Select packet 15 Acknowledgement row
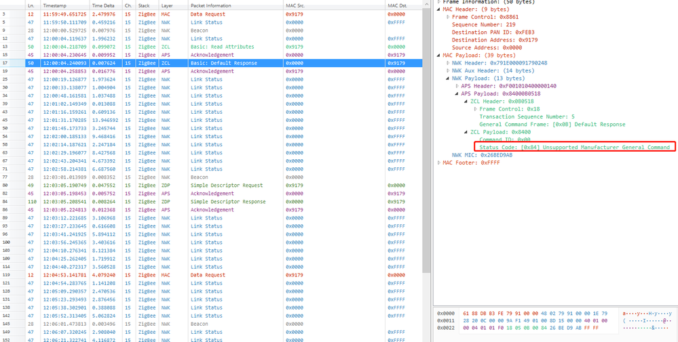The image size is (678, 342). click(211, 55)
